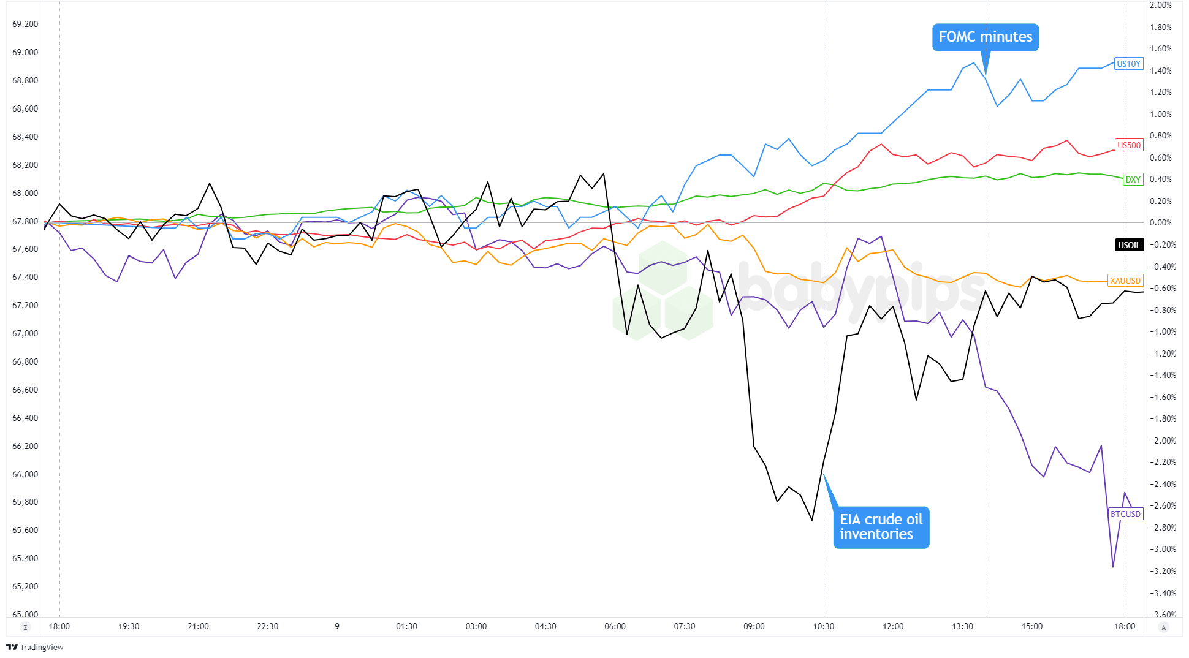Click the 21:00 time axis label

198,626
